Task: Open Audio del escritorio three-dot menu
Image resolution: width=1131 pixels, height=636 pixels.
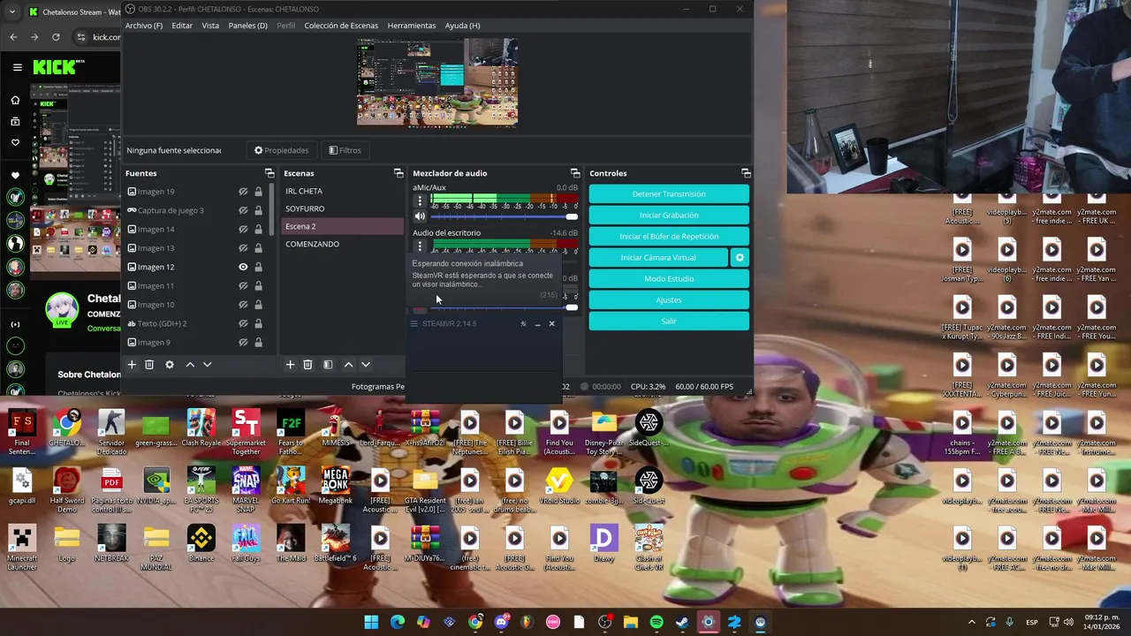Action: pos(420,246)
